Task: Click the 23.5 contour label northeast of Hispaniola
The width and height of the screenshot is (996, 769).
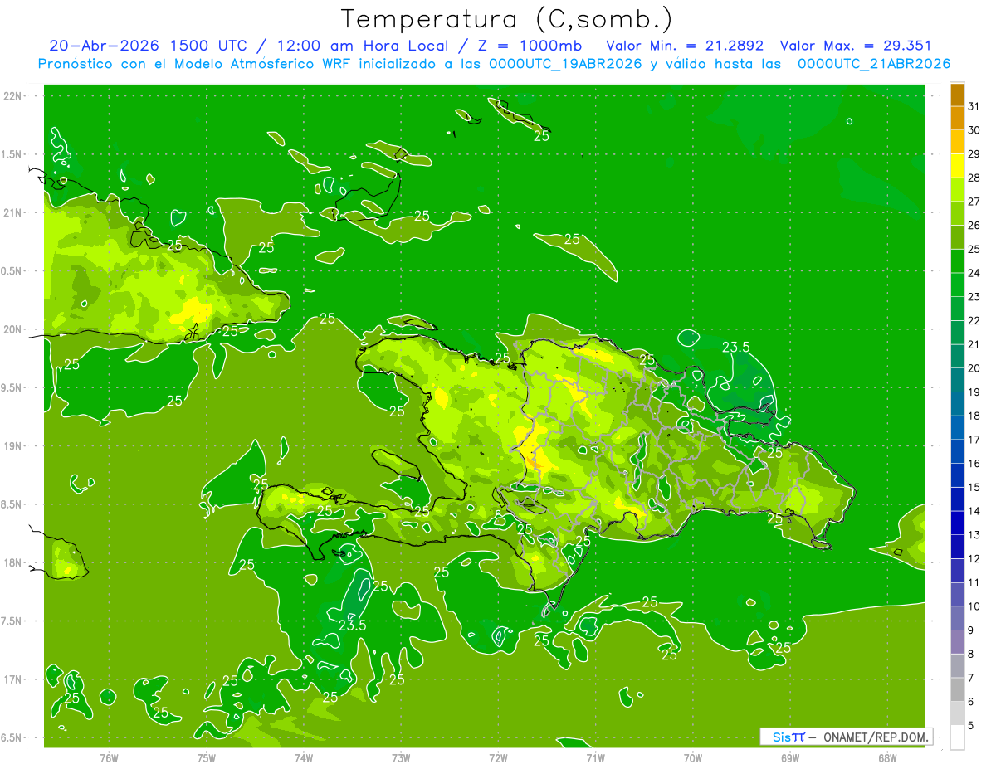Action: [x=736, y=347]
